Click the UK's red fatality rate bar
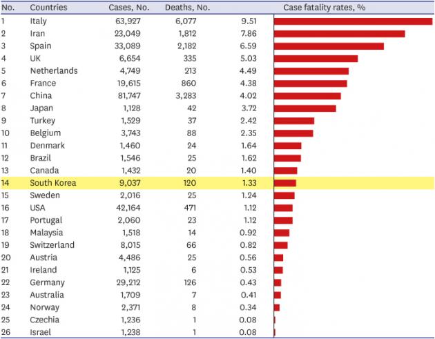Image resolution: width=435 pixels, height=339 pixels. pos(316,58)
